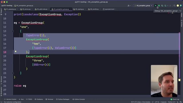Open the user account dropdown
The width and height of the screenshot is (183, 103).
tap(129, 6)
